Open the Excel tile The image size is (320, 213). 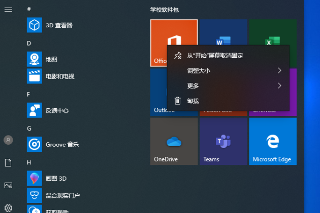273,32
